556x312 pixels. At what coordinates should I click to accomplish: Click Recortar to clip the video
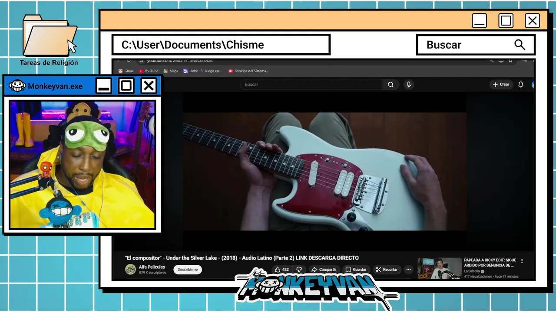[x=387, y=270]
